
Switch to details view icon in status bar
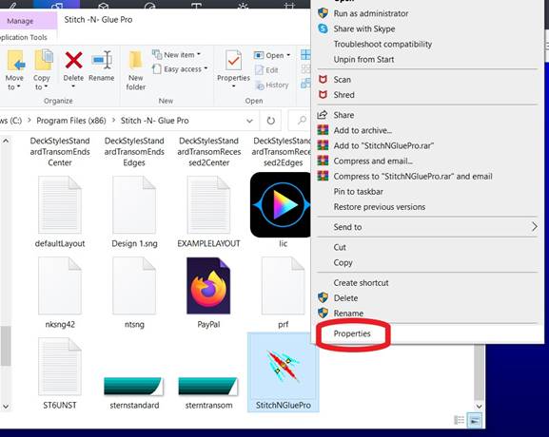pyautogui.click(x=459, y=420)
